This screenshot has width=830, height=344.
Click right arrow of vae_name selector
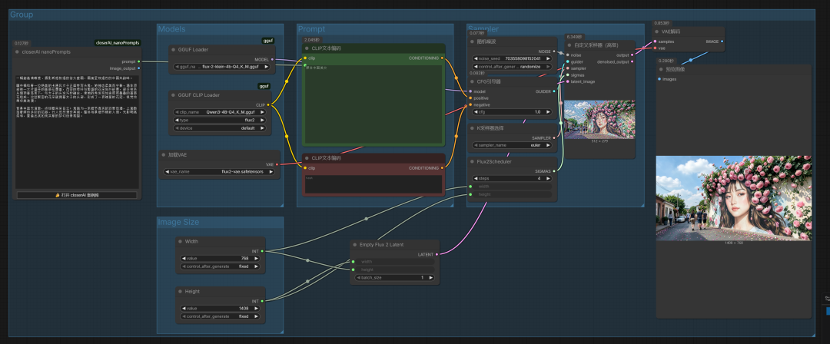coord(271,172)
